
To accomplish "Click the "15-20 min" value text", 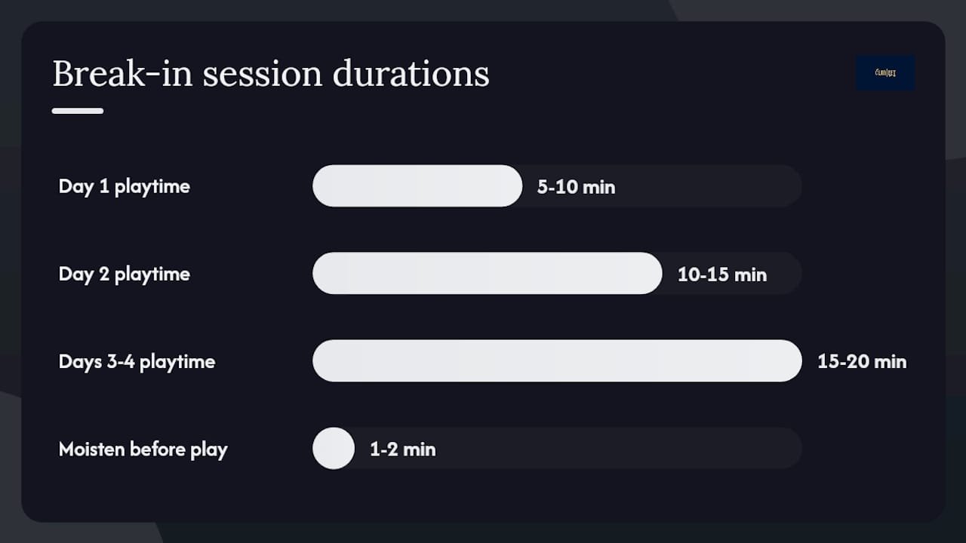I will [862, 361].
